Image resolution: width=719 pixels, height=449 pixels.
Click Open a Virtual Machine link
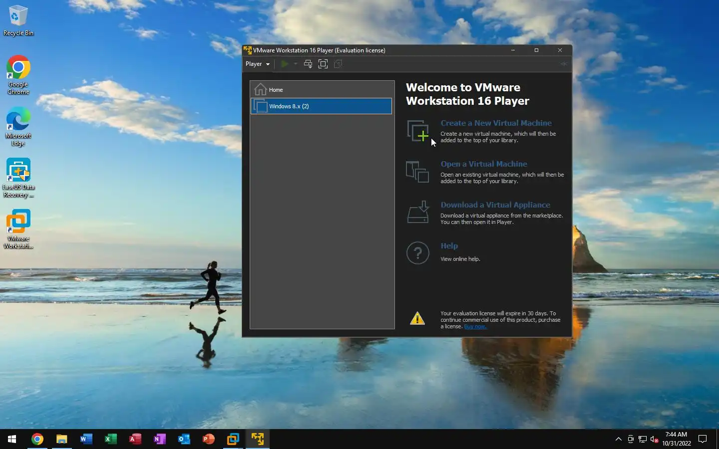click(x=483, y=164)
